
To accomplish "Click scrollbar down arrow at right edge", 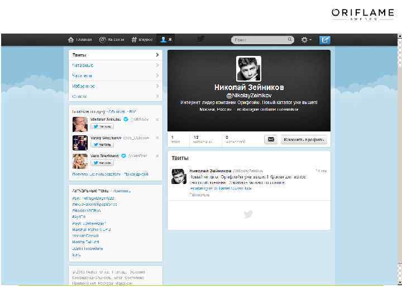I will tap(399, 282).
